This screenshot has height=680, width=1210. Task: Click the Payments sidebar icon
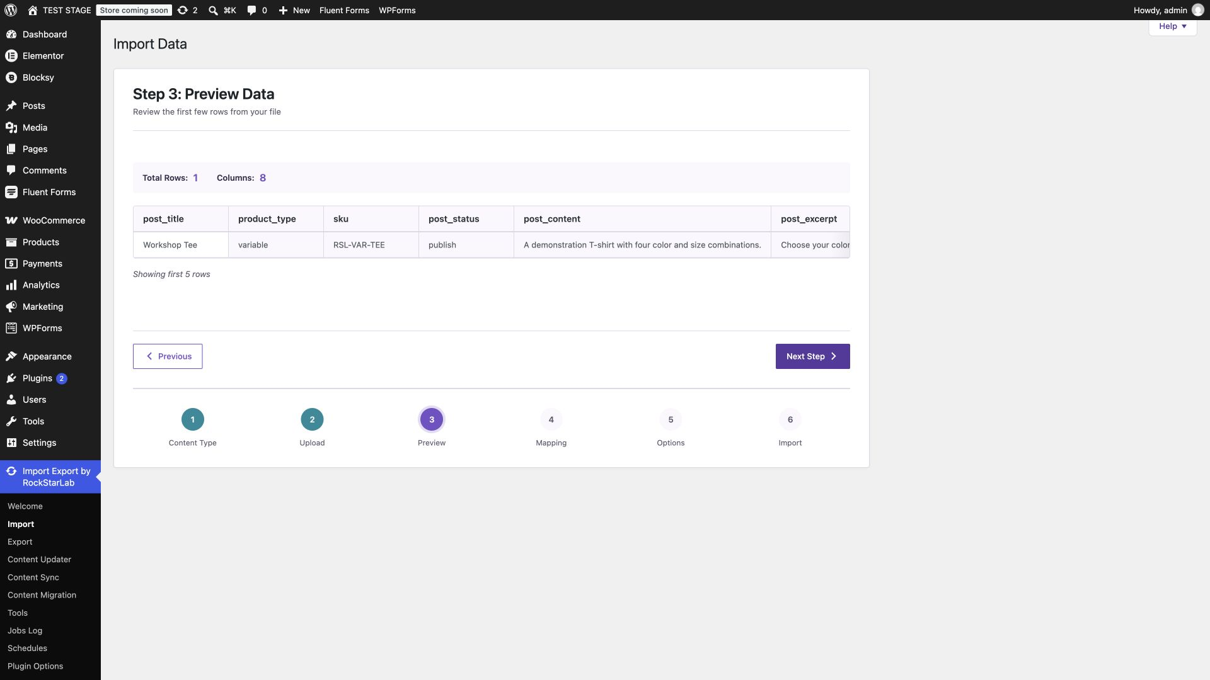(11, 263)
